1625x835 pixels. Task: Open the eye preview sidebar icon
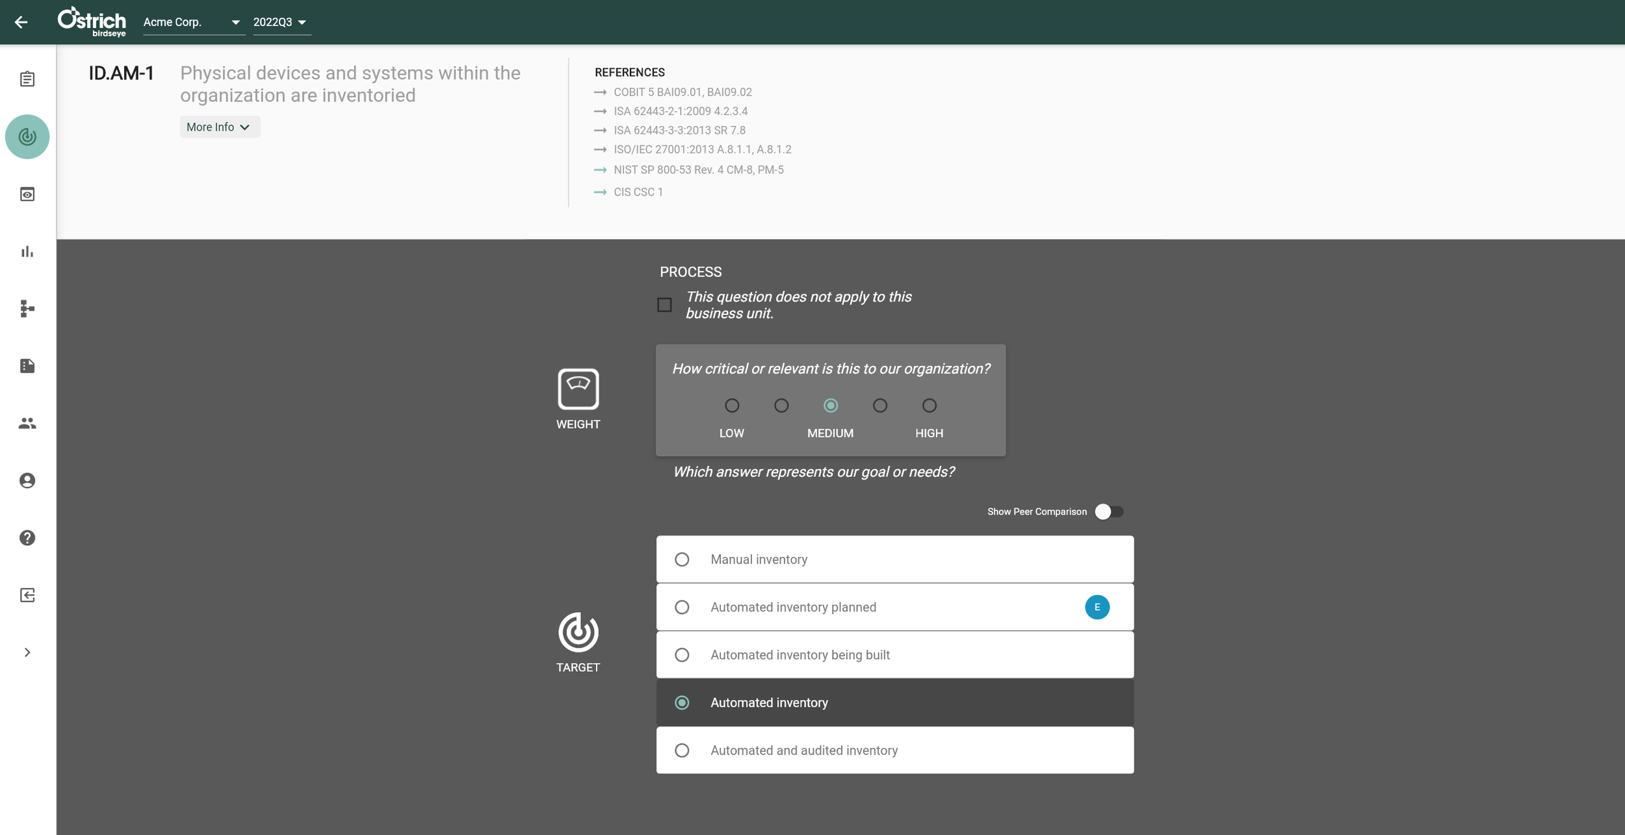[x=27, y=194]
